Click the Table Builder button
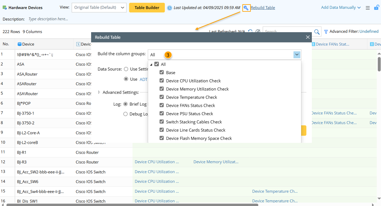The width and height of the screenshot is (381, 206). pyautogui.click(x=147, y=8)
